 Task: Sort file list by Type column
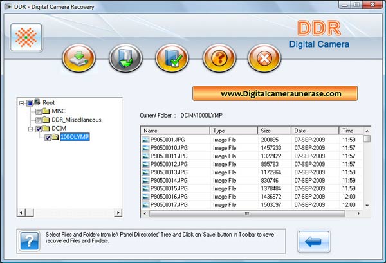[234, 131]
